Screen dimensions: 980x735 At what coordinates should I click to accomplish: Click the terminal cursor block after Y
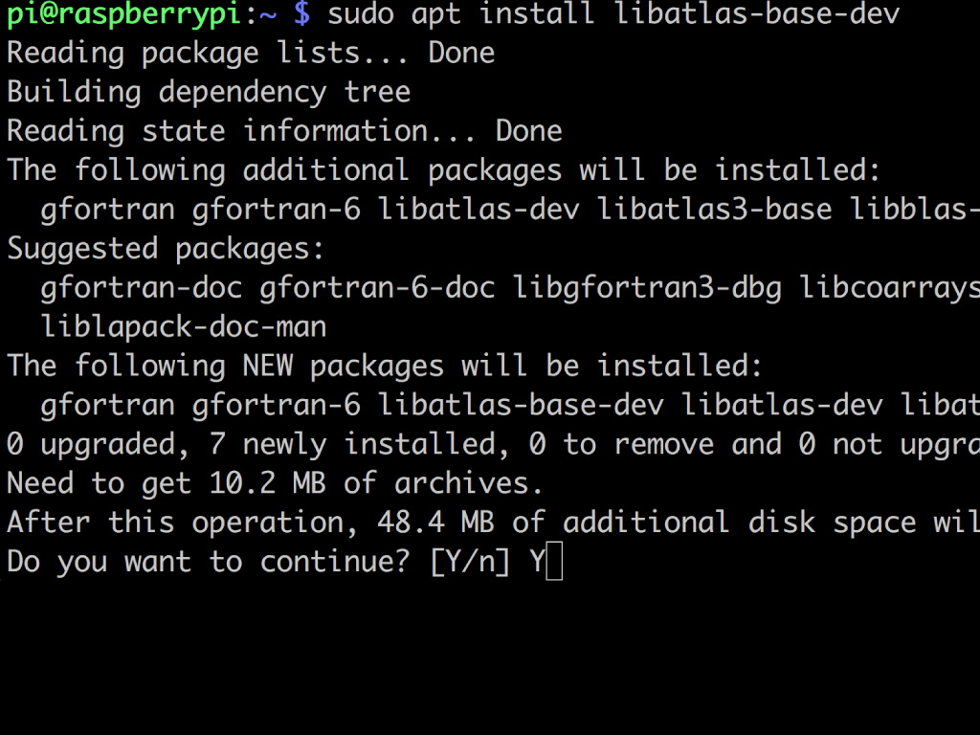(554, 561)
